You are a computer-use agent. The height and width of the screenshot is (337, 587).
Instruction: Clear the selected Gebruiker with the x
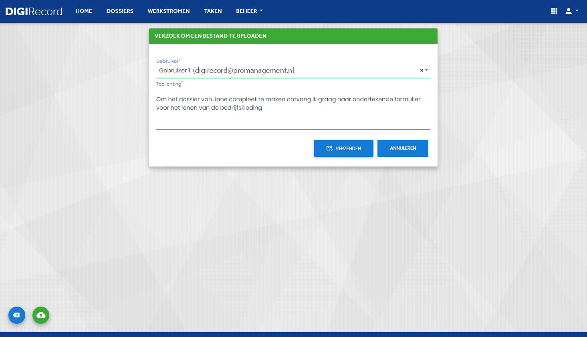(x=422, y=70)
